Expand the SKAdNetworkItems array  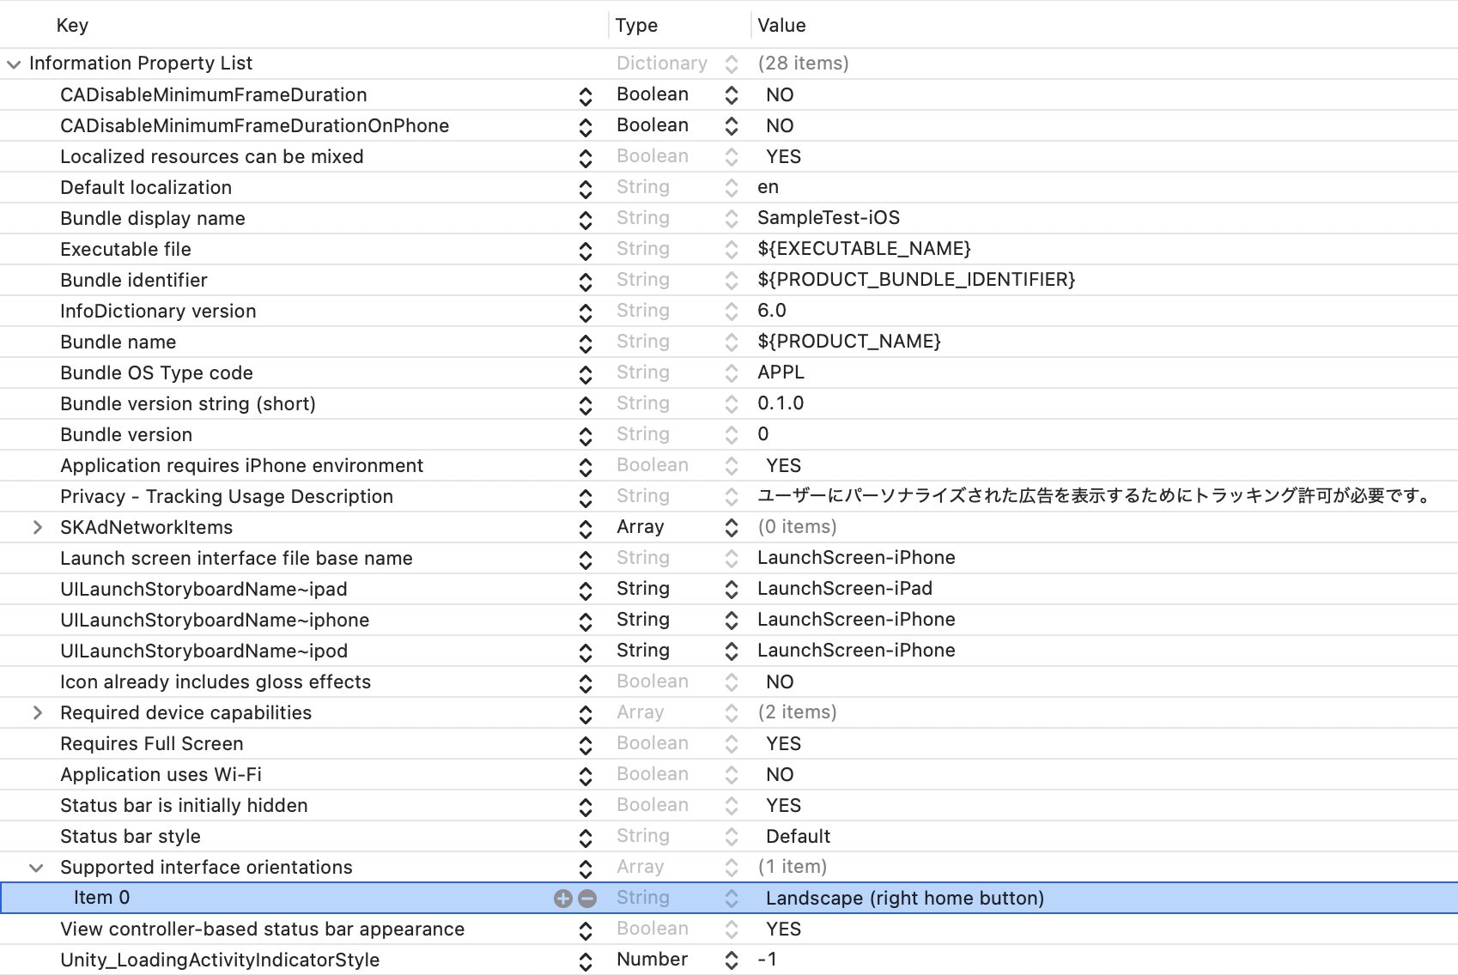coord(37,527)
